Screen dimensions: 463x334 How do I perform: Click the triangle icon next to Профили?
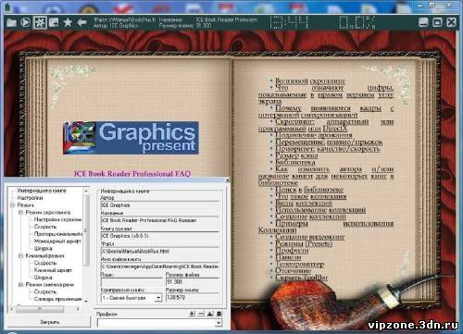click(210, 314)
